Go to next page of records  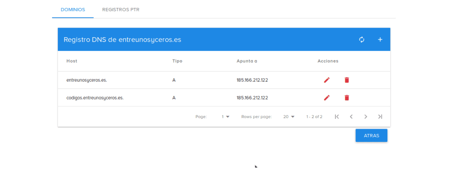(x=366, y=117)
